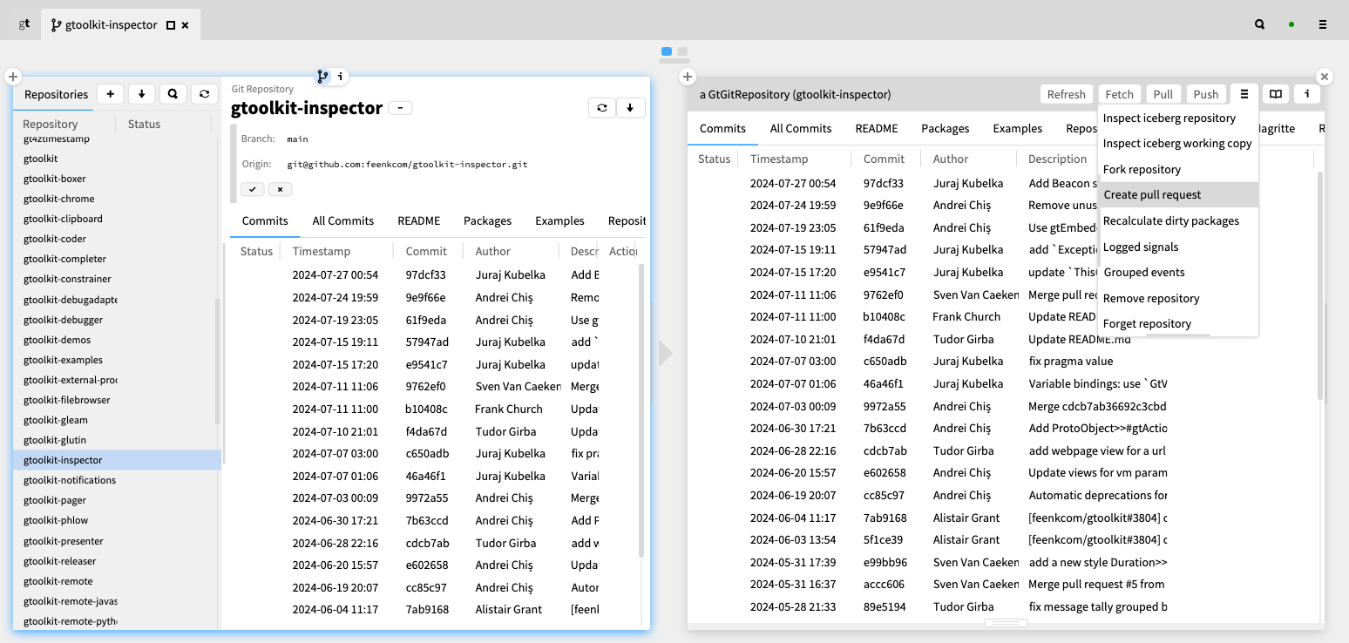Click the gt home logo tab
Screen dimensions: 1349x643
(x=24, y=24)
